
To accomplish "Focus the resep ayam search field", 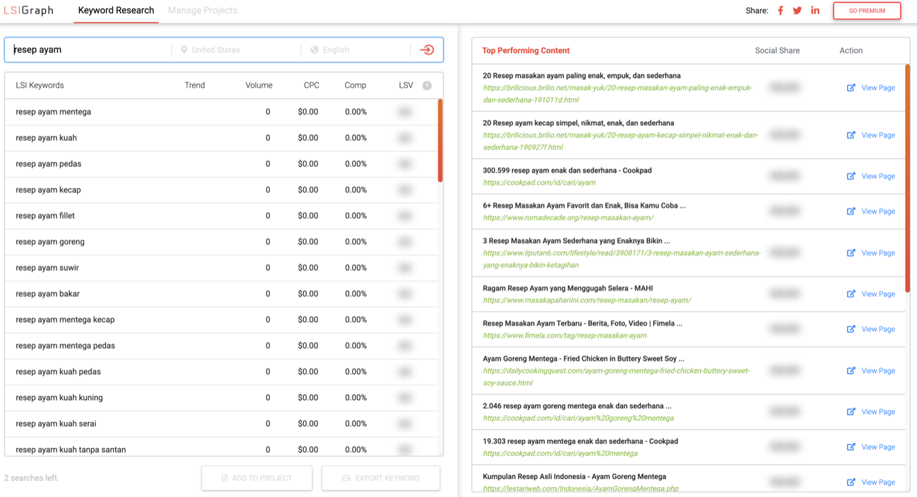I will point(88,50).
